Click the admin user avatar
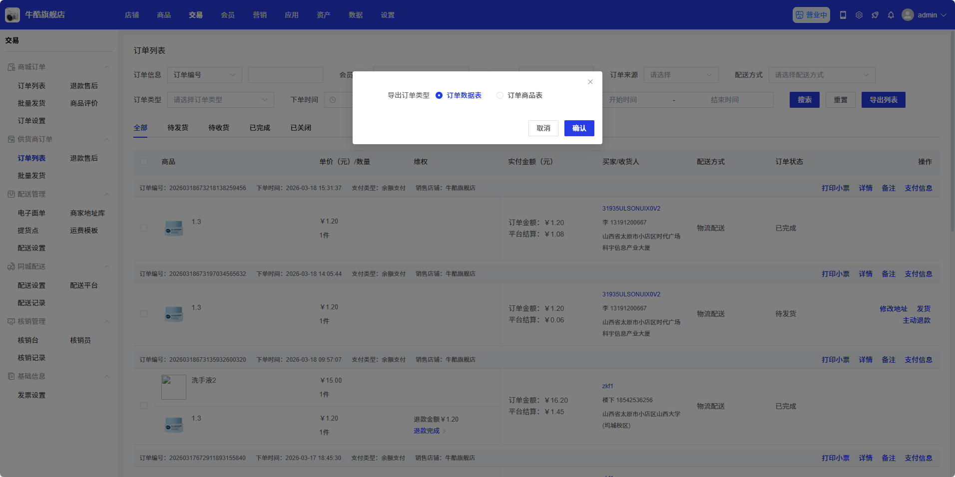Viewport: 955px width, 477px height. pos(908,15)
